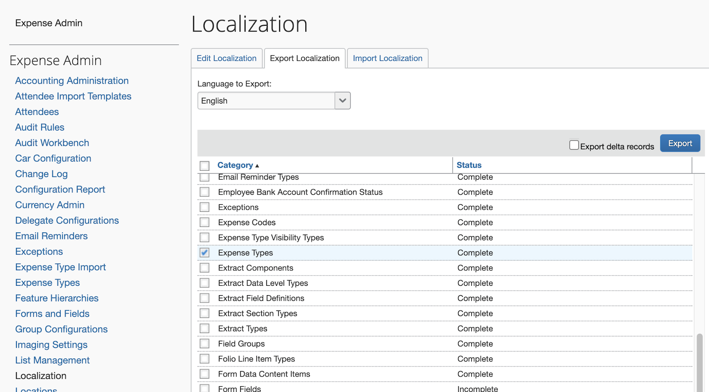709x392 pixels.
Task: Go to Currency Admin in sidebar
Action: [50, 205]
